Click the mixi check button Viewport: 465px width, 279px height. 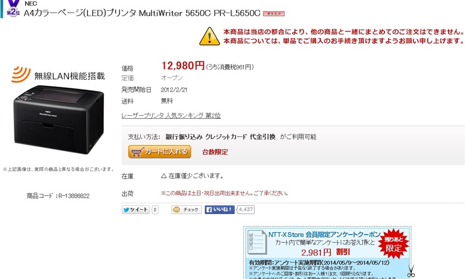[186, 210]
